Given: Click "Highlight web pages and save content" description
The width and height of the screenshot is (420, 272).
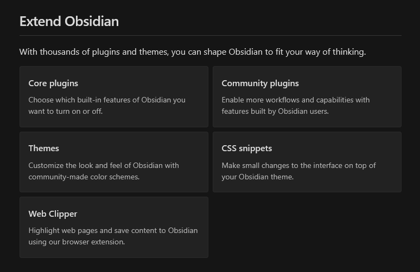Looking at the screenshot, I should [x=113, y=231].
